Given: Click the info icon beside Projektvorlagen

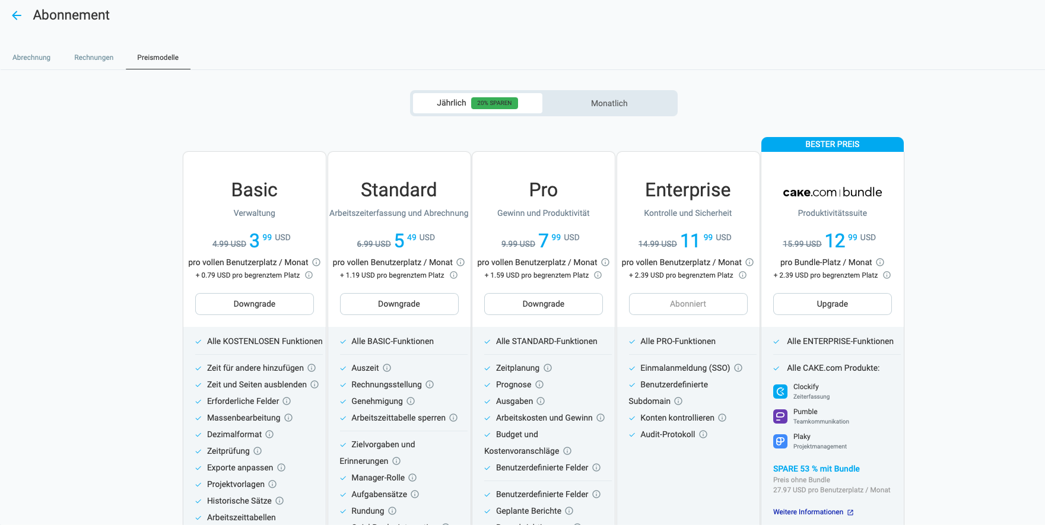Looking at the screenshot, I should click(x=272, y=484).
